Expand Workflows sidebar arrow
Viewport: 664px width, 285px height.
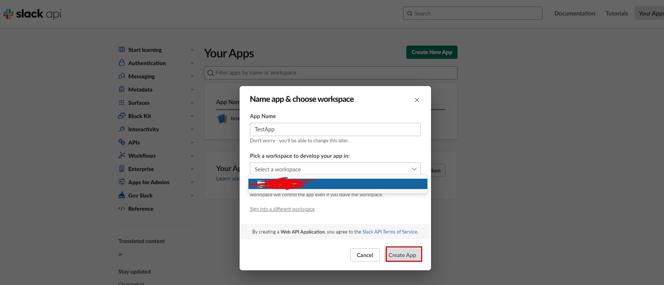click(192, 156)
